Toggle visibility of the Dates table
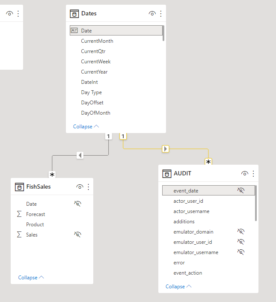The height and width of the screenshot is (302, 276). point(152,14)
